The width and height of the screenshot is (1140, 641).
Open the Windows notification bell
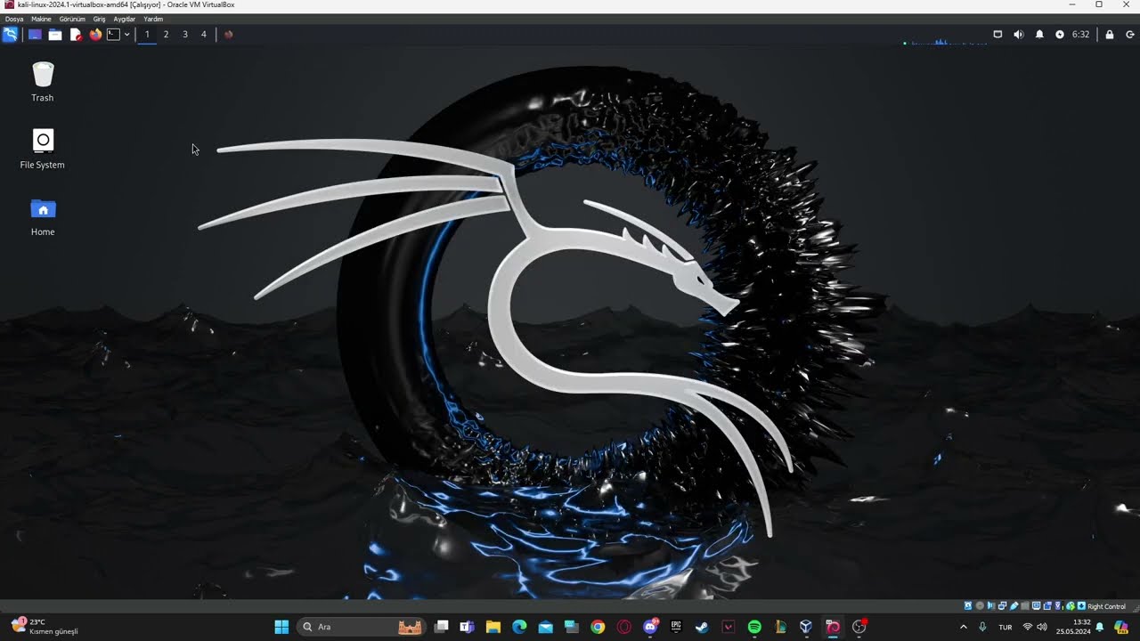click(1100, 627)
